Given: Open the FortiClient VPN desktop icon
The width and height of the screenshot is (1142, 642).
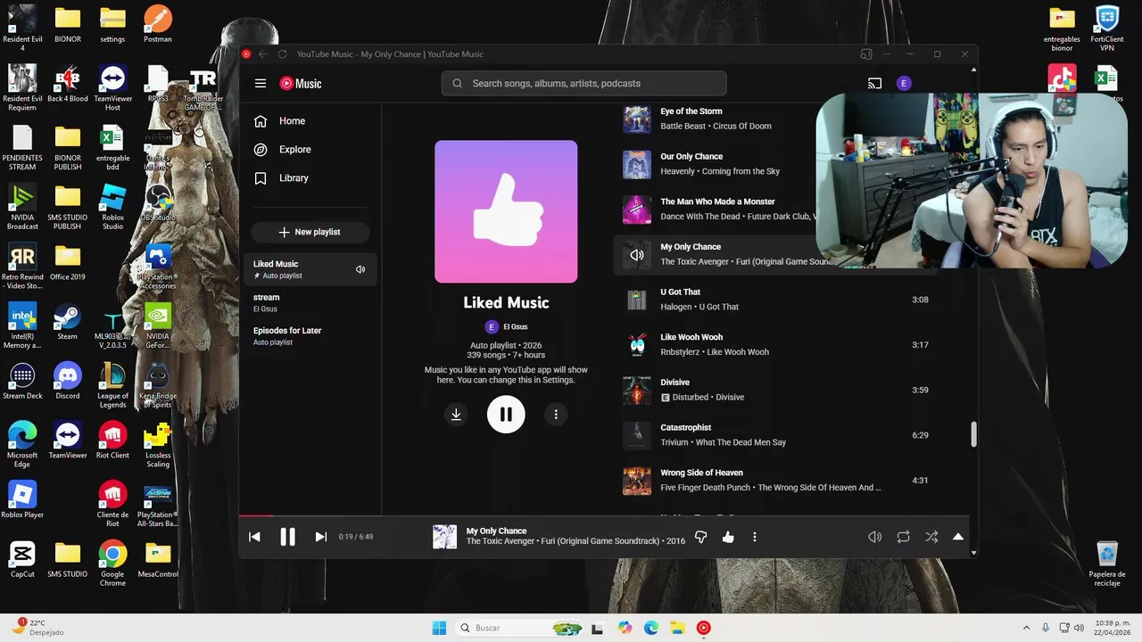Looking at the screenshot, I should coord(1107,29).
